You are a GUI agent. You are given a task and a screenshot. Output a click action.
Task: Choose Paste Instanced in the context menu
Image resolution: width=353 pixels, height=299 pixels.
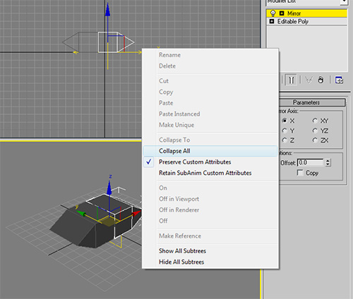click(x=210, y=114)
